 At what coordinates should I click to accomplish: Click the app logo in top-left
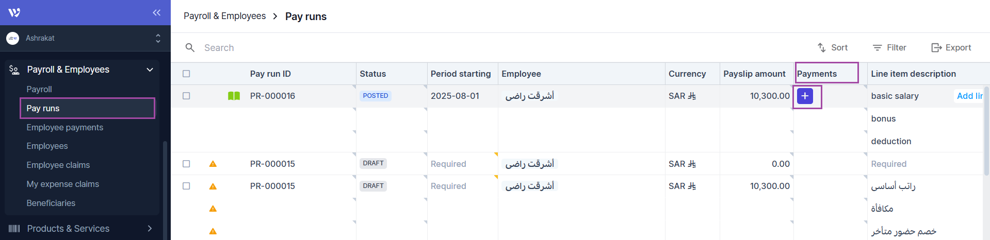14,12
